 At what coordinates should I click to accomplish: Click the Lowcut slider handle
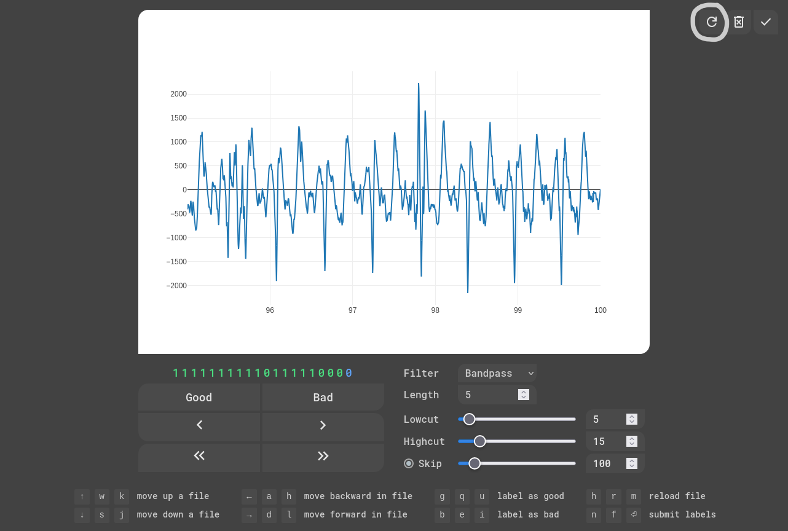[x=469, y=419]
